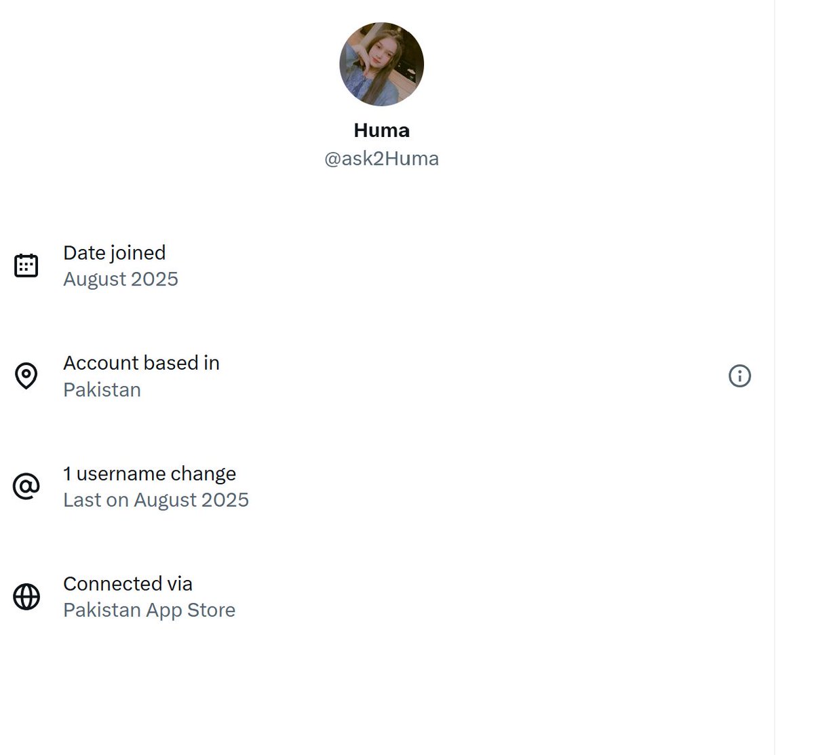Viewport: 814px width, 755px height.
Task: Click the calendar icon beside Date joined
Action: coord(26,265)
